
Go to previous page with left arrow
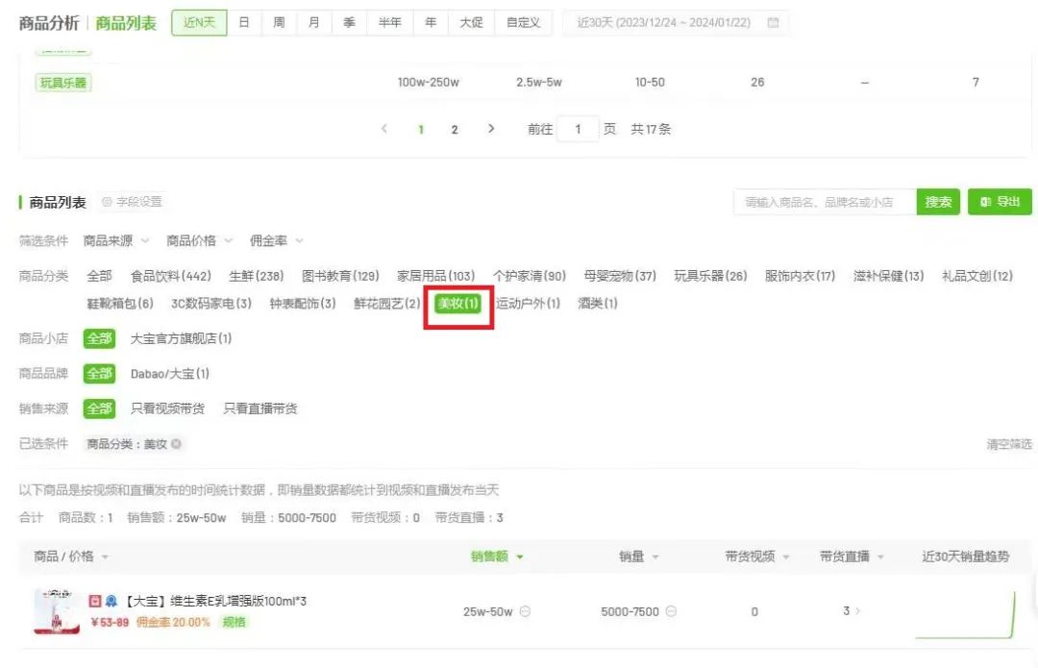384,129
